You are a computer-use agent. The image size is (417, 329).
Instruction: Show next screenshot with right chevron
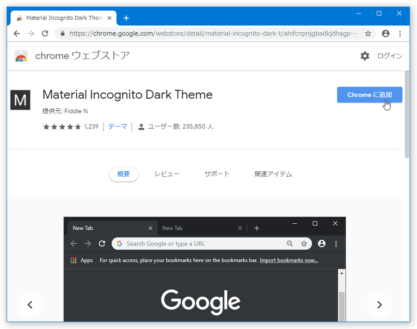point(380,305)
